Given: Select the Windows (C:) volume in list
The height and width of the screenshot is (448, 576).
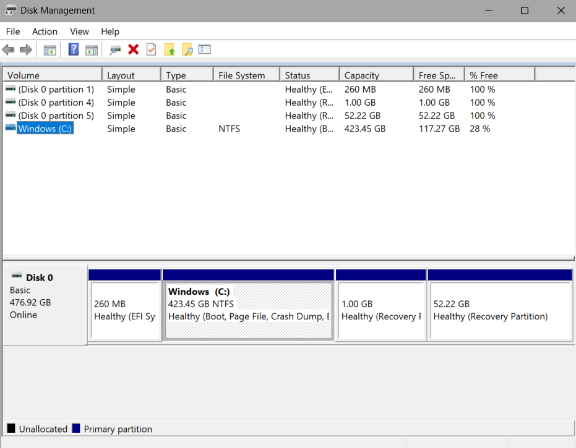Looking at the screenshot, I should [45, 129].
